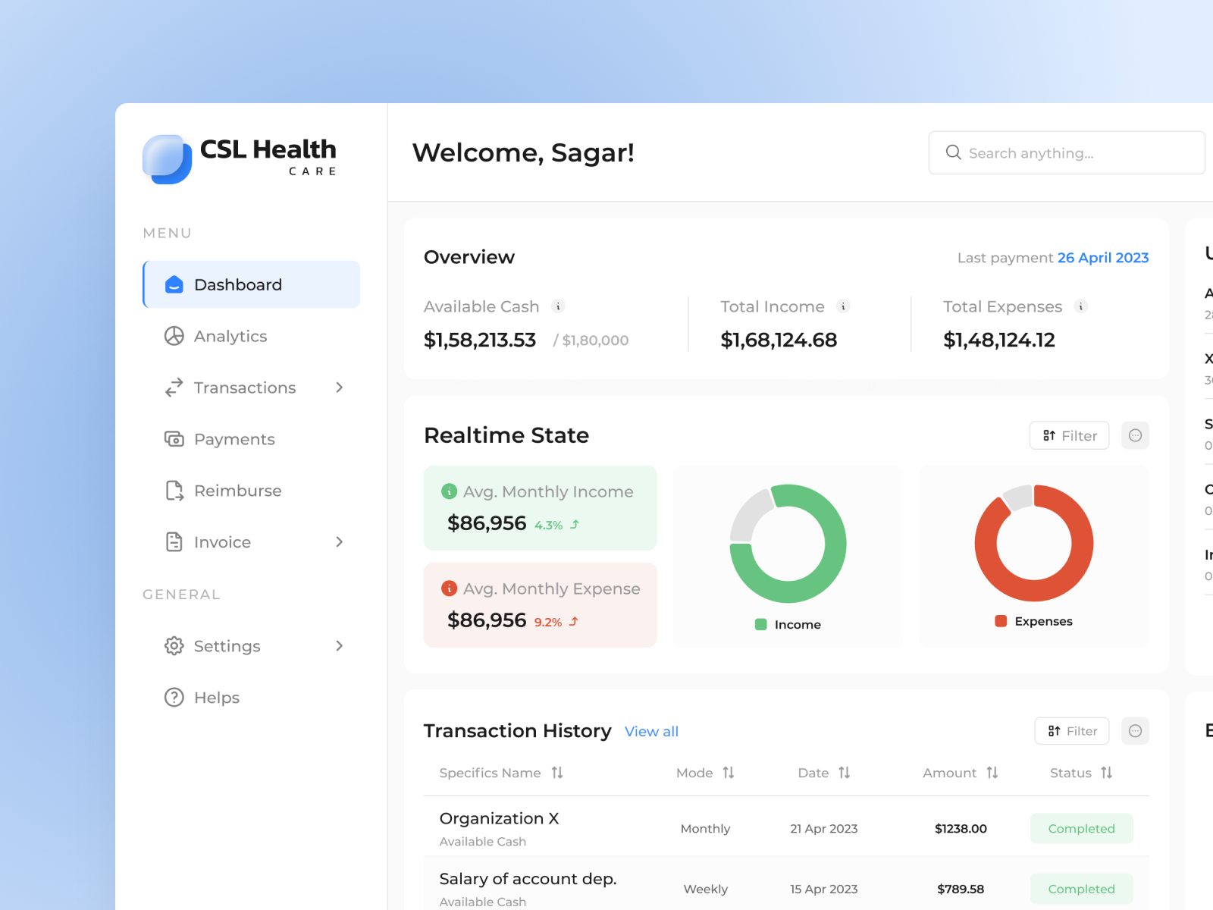
Task: Switch to the Dashboard menu item
Action: (x=237, y=284)
